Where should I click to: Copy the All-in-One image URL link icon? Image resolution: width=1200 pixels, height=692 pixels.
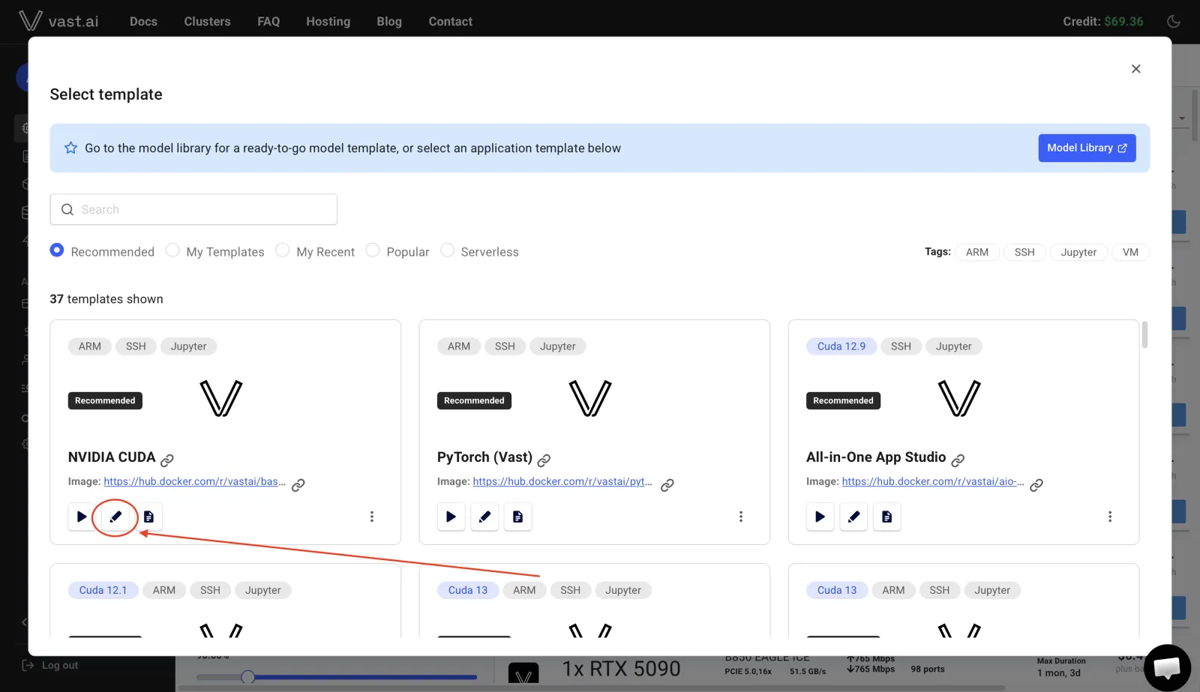(1036, 484)
